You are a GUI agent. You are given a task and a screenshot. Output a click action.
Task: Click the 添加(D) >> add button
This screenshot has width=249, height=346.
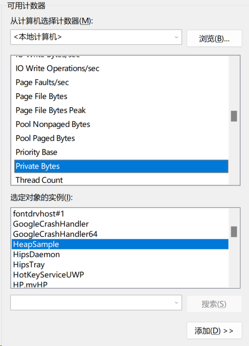click(214, 331)
